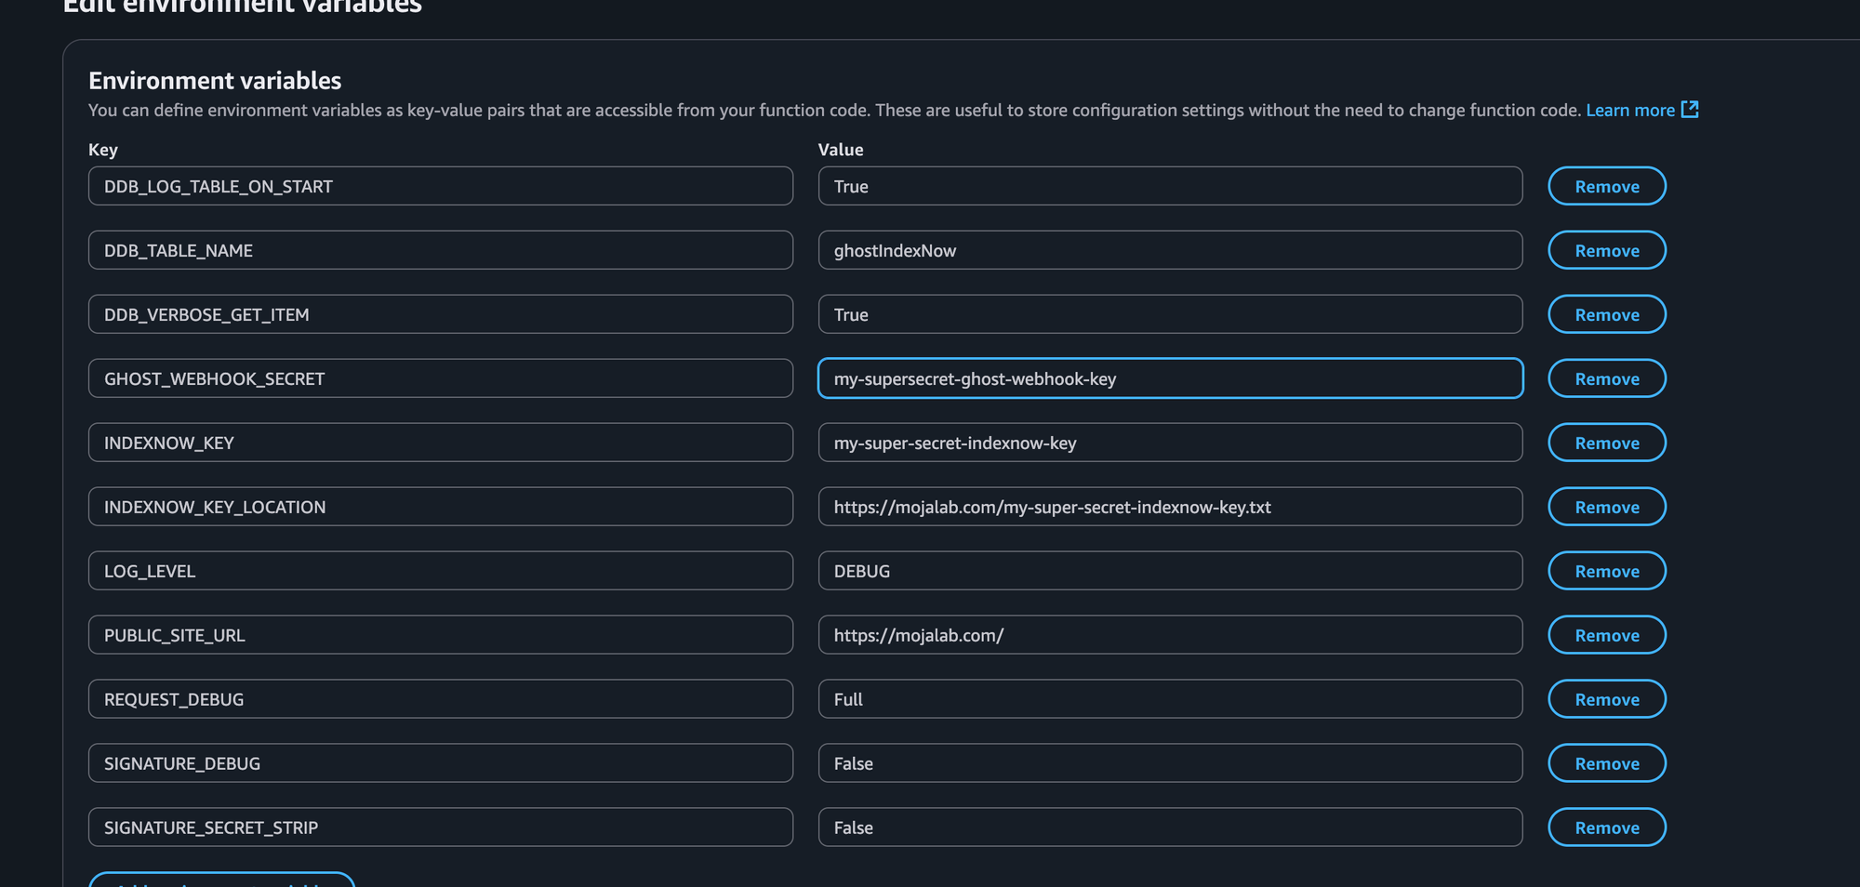Click the my-supersecret-ghost-webhook-key value field

coord(1170,378)
